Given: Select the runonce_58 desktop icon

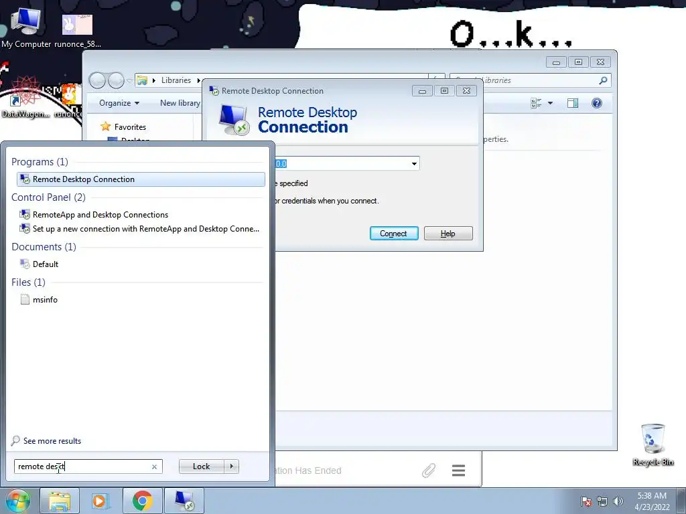Looking at the screenshot, I should pyautogui.click(x=78, y=31).
